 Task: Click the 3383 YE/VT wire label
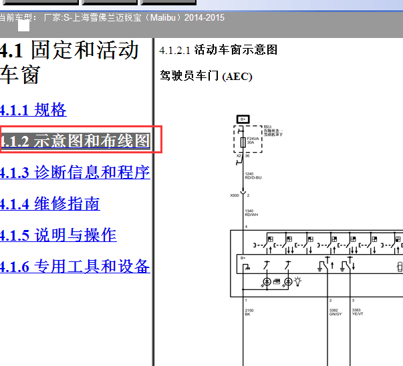358,312
